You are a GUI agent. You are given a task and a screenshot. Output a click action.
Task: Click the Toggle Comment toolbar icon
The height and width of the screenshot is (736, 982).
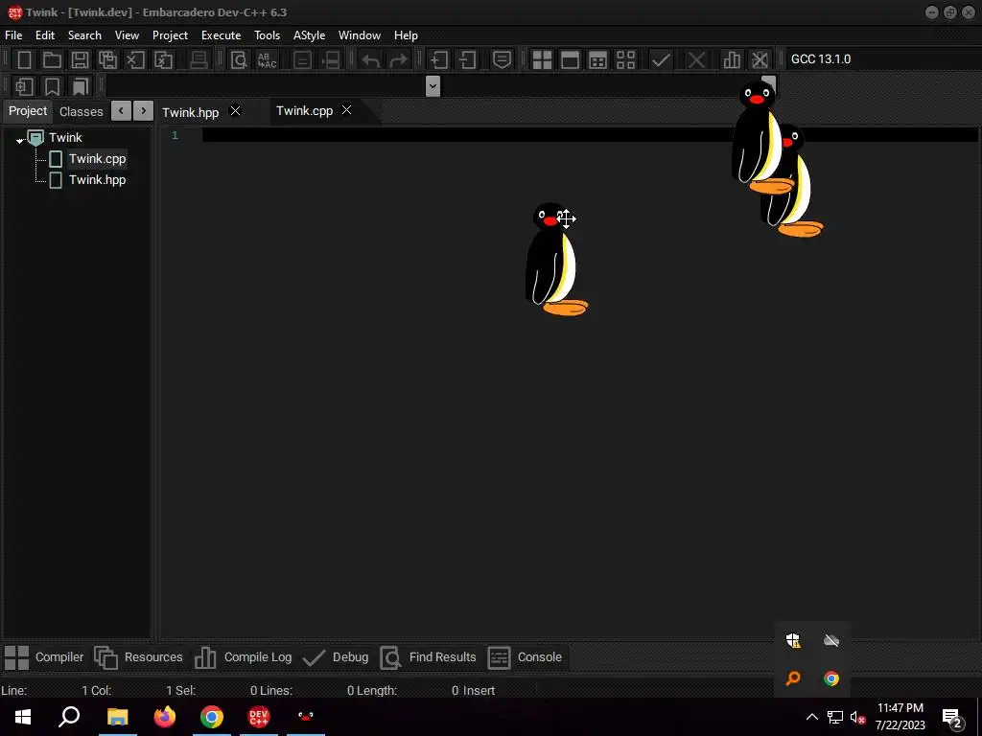502,60
